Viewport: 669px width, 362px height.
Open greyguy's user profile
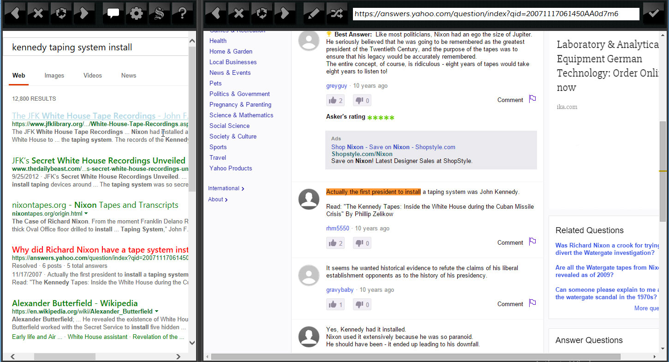point(336,85)
